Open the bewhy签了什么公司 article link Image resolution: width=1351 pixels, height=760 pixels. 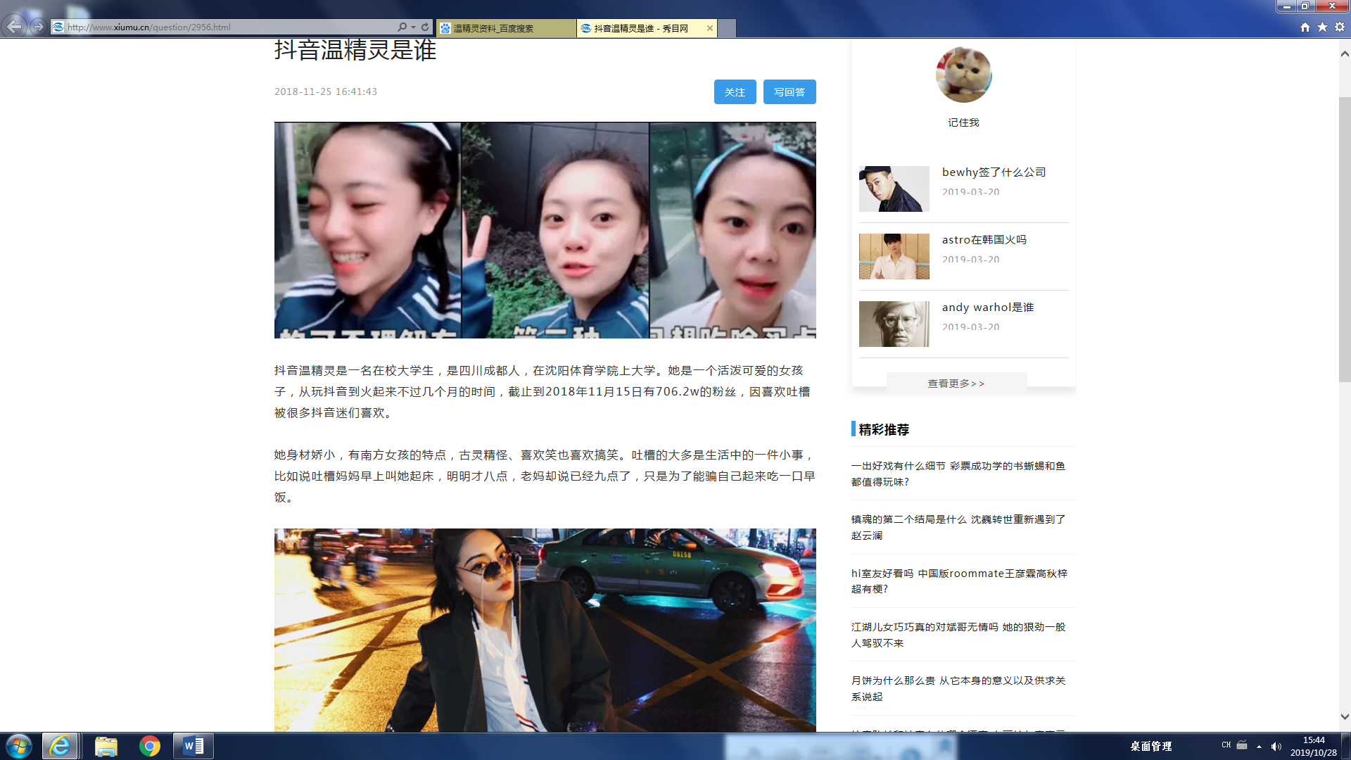994,172
